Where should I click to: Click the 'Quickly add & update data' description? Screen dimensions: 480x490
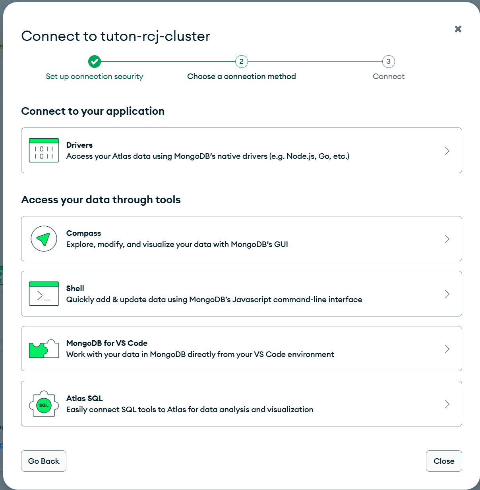tap(214, 299)
